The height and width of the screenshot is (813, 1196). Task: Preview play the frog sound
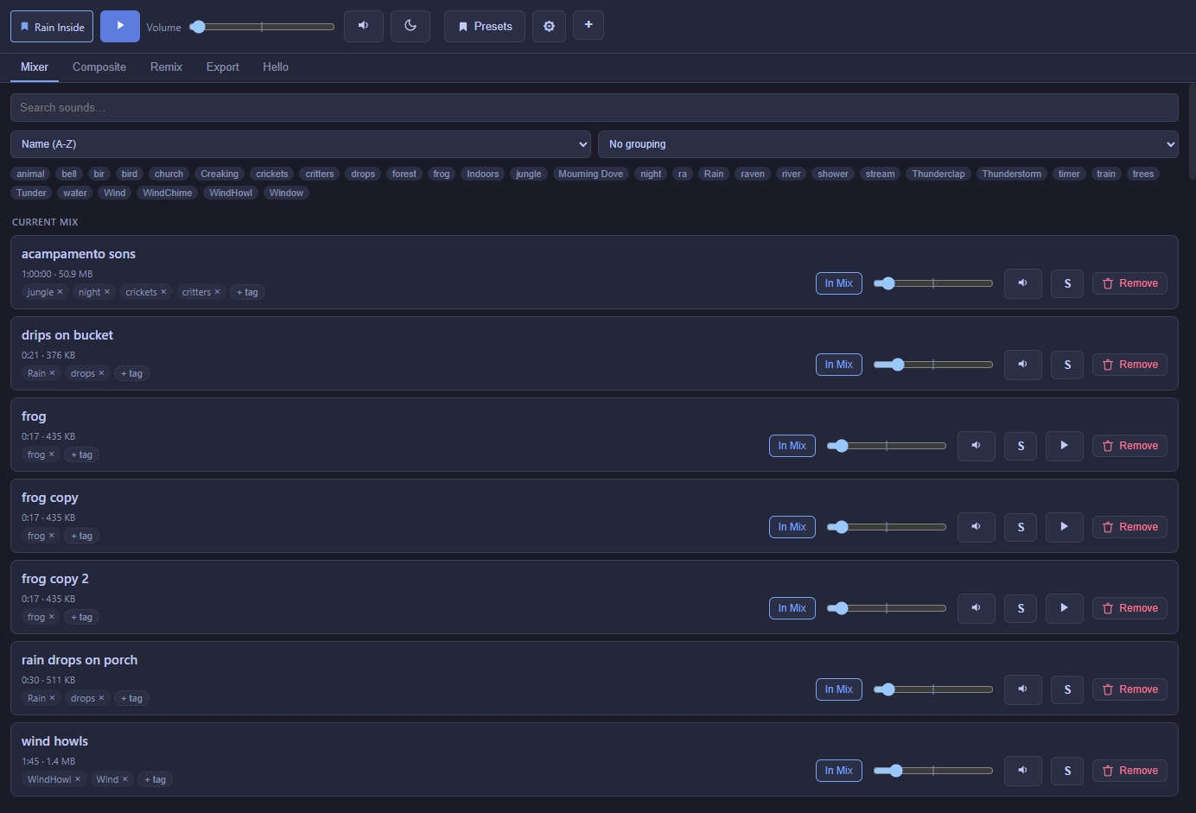1065,446
